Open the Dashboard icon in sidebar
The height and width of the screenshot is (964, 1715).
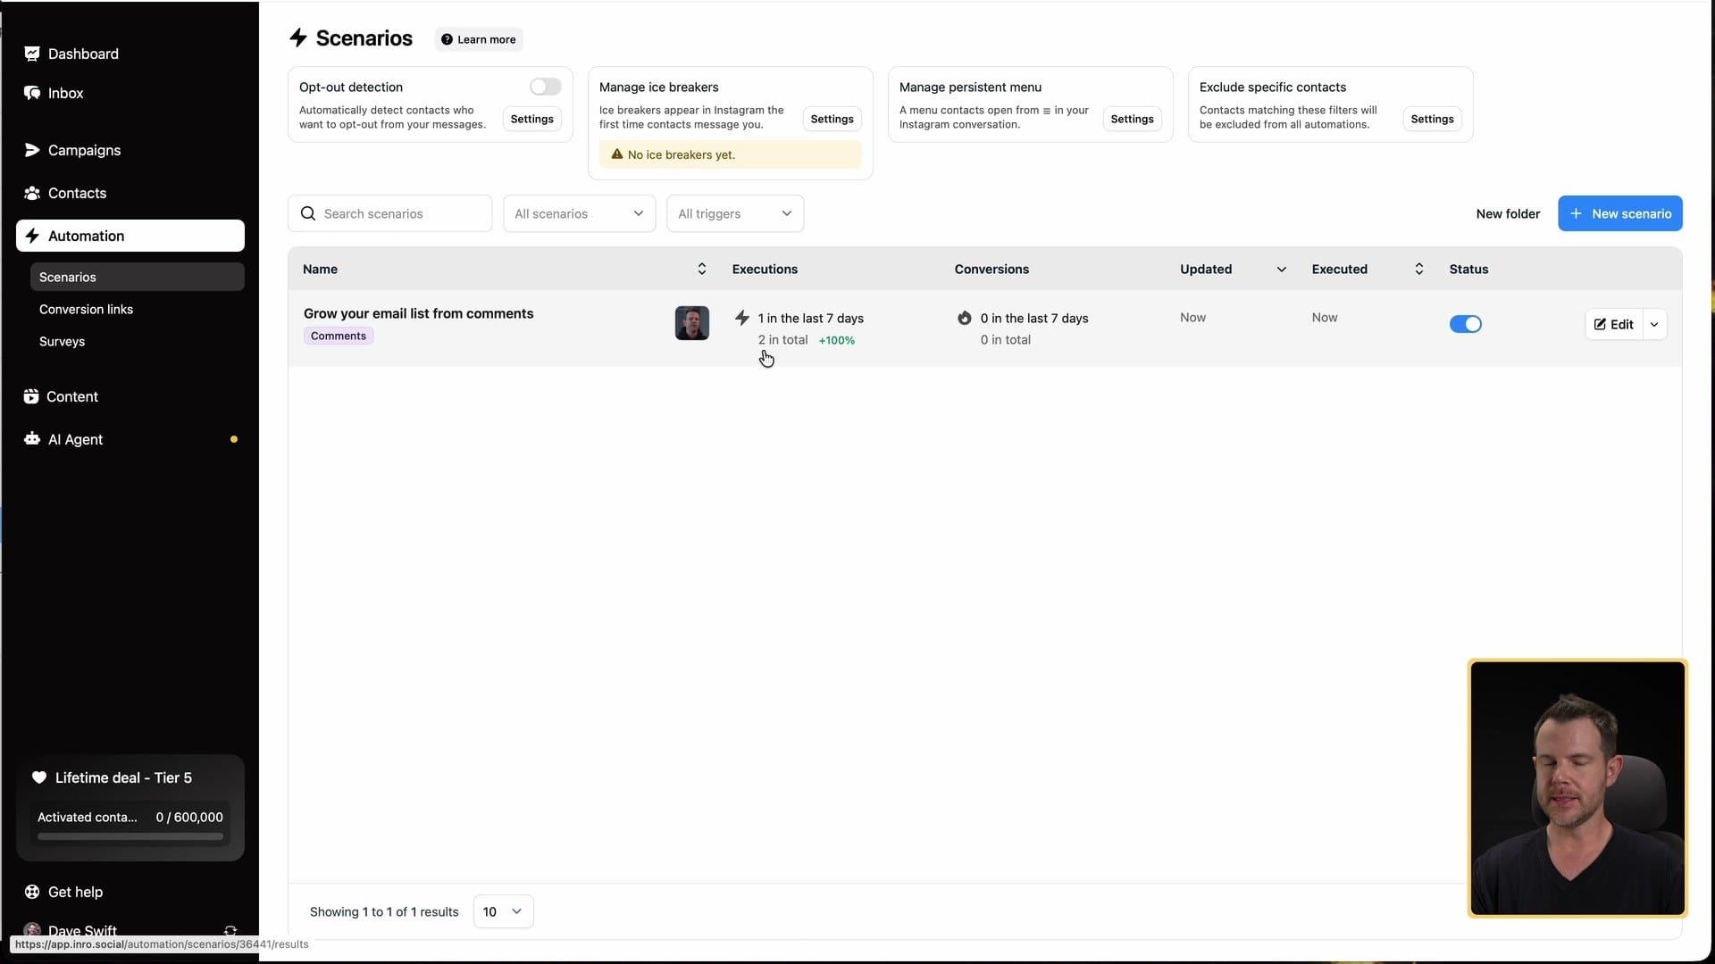click(32, 54)
